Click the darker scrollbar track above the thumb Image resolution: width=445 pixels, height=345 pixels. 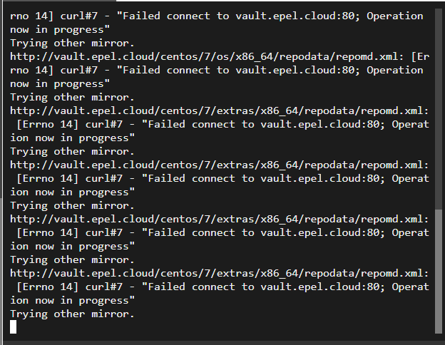point(439,109)
